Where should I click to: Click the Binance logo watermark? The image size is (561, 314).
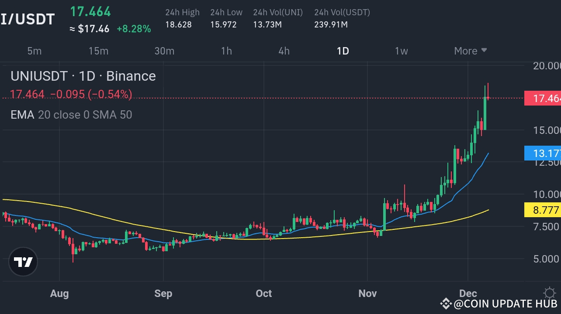pyautogui.click(x=446, y=304)
